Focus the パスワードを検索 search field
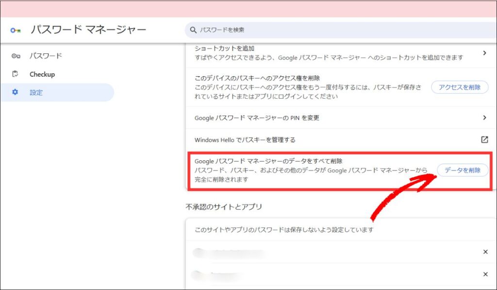The image size is (497, 290). tap(291, 30)
